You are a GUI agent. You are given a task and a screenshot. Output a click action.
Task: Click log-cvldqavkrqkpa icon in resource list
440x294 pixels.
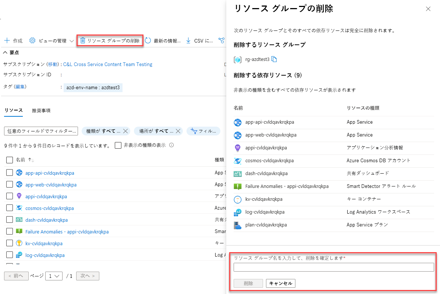(x=19, y=255)
